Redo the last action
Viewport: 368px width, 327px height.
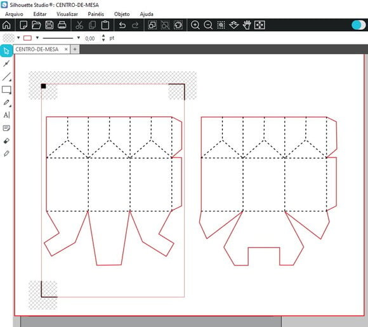[x=135, y=25]
